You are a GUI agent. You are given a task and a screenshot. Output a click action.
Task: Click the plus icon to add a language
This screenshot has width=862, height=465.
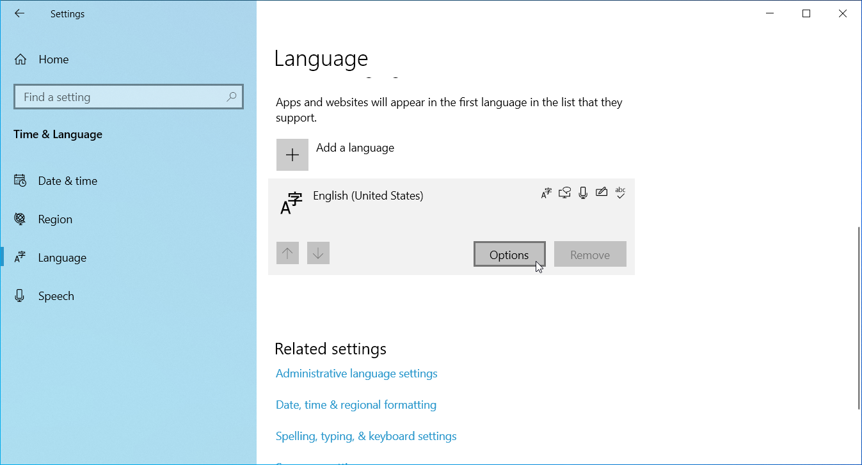pos(292,155)
